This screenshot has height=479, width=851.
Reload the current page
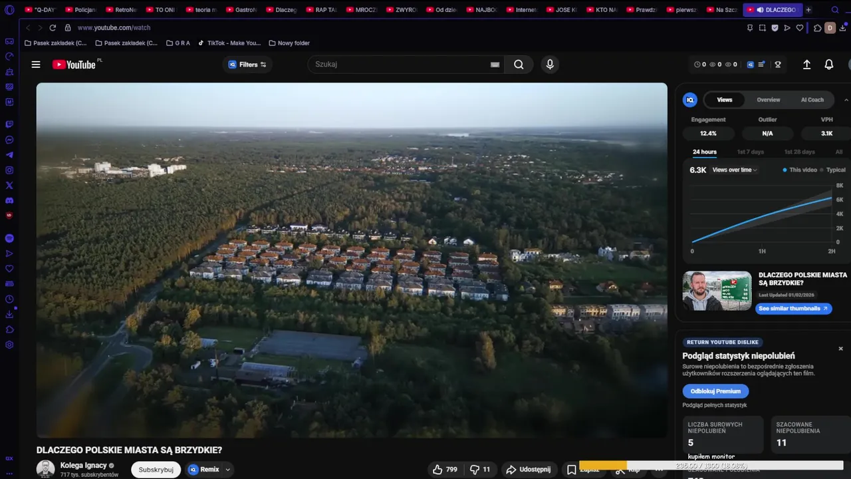point(52,28)
